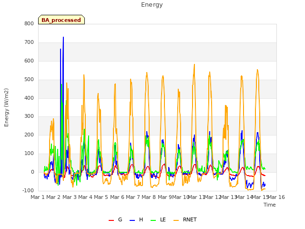Click the green LE legend color marker

(153, 220)
